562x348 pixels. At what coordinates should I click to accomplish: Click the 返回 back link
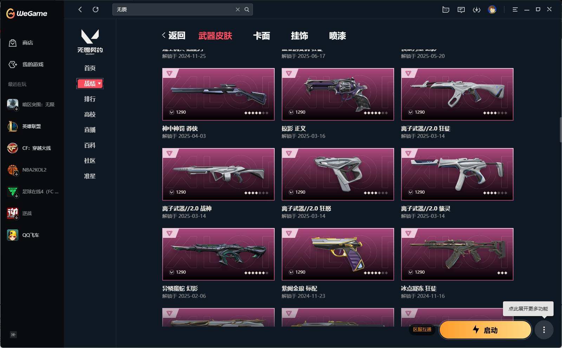coord(174,35)
